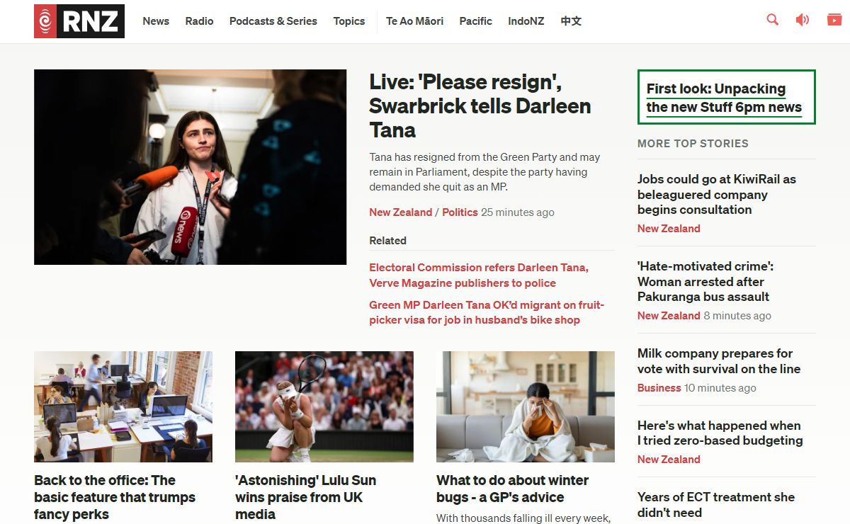
Task: Open the News menu
Action: pyautogui.click(x=156, y=21)
